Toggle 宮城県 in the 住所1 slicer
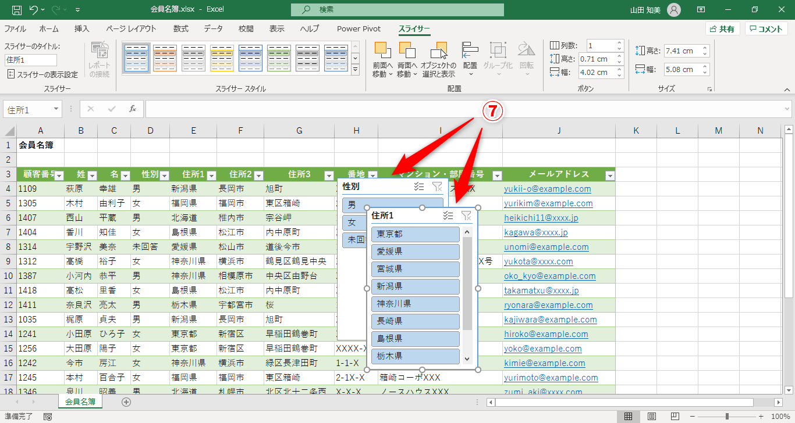Image resolution: width=795 pixels, height=423 pixels. click(416, 269)
